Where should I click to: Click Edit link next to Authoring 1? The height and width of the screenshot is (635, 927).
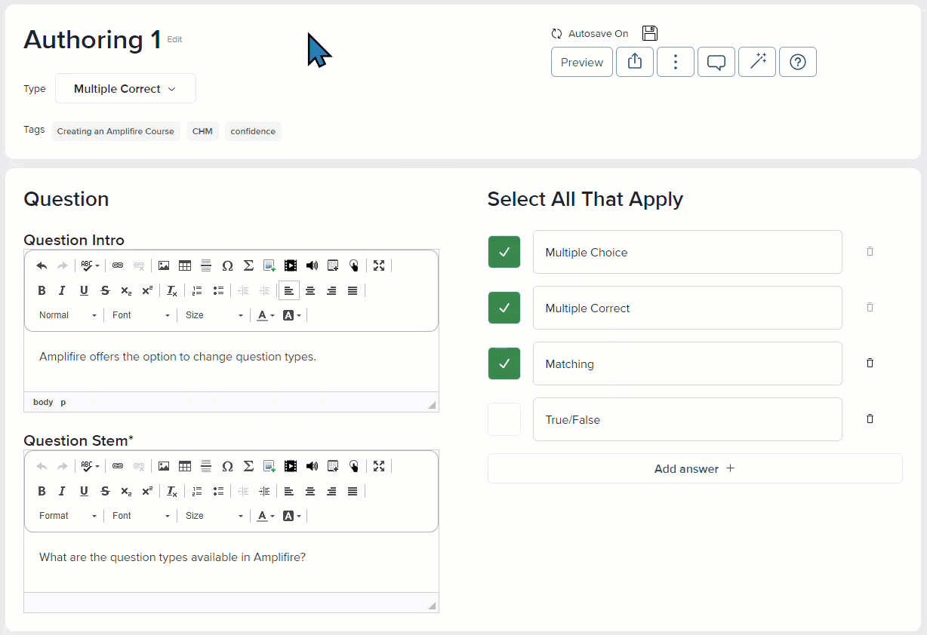coord(174,39)
